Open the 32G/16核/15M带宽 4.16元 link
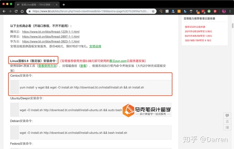The width and height of the screenshot is (234, 149). coord(198,40)
